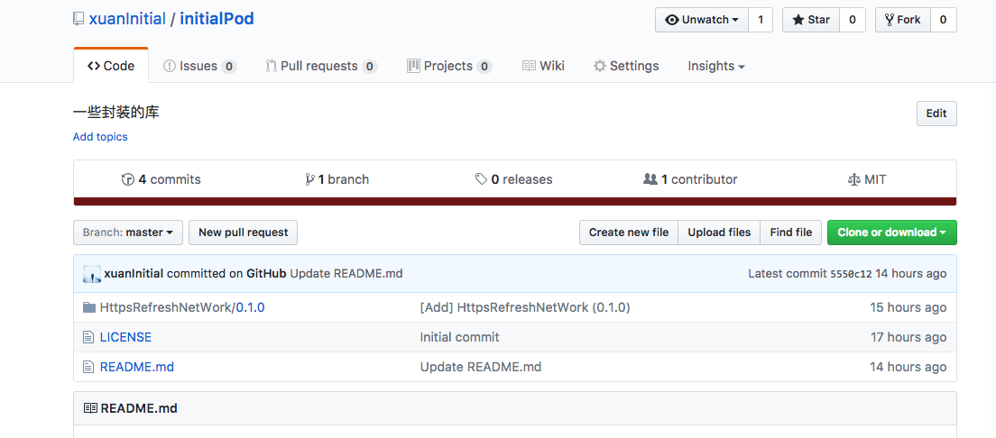The width and height of the screenshot is (996, 438).
Task: Click the star icon on the Star button
Action: click(x=798, y=20)
